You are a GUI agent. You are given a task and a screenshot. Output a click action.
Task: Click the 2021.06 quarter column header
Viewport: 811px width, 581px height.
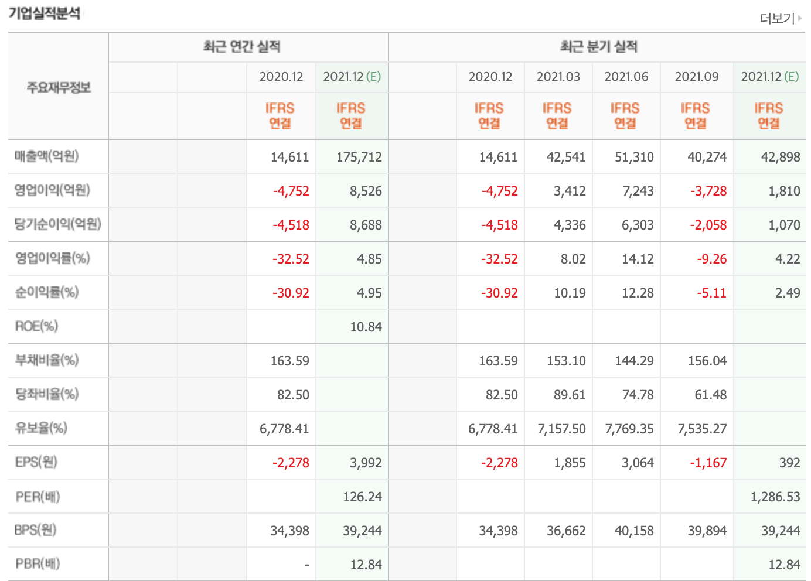pos(626,77)
